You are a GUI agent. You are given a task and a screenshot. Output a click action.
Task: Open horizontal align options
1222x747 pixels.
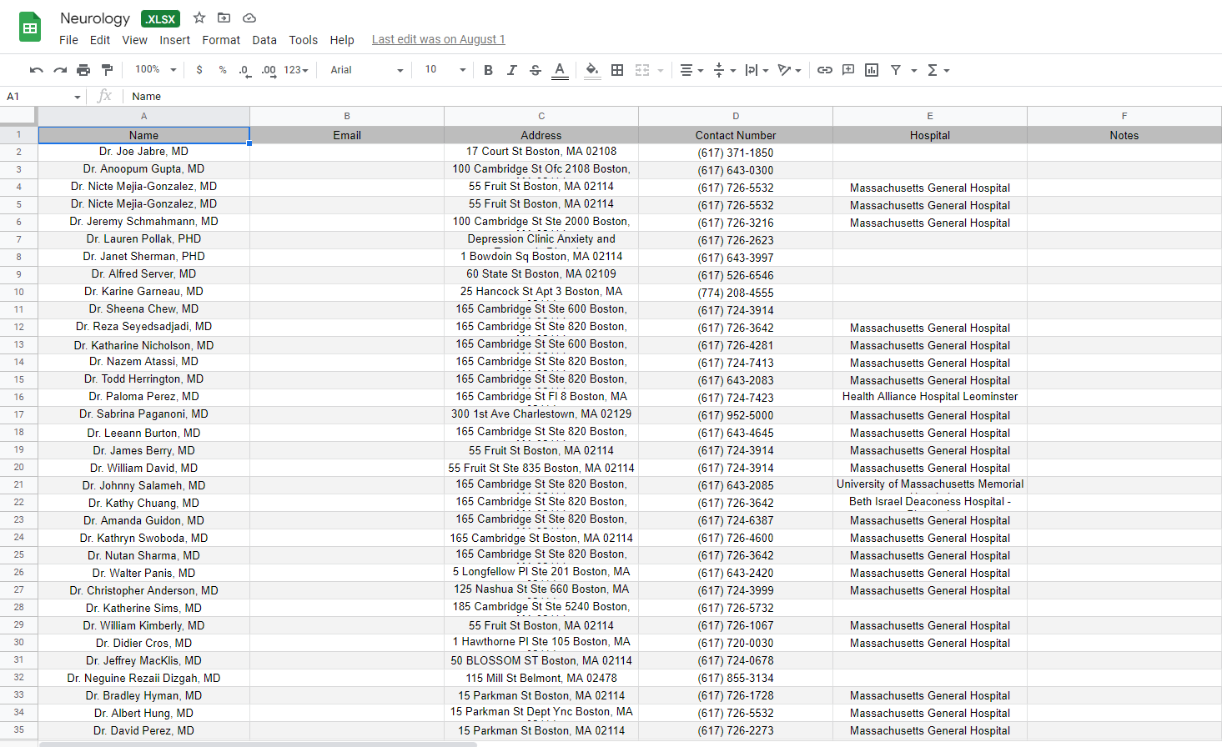691,70
